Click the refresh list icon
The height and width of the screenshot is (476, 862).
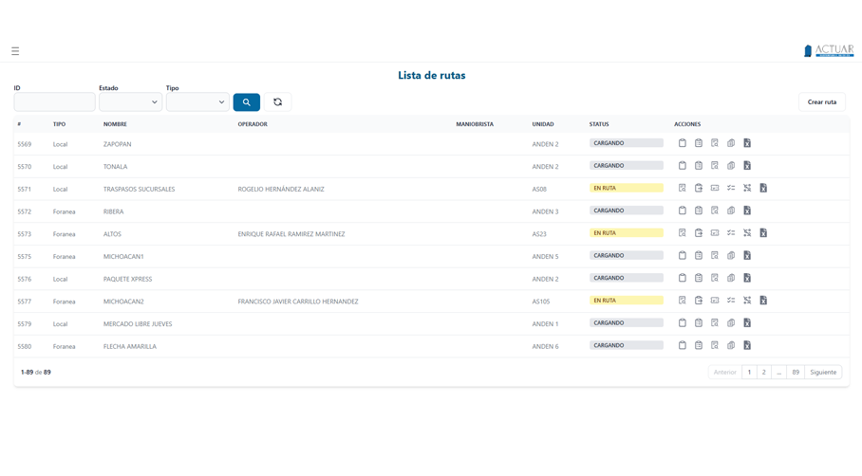[277, 102]
